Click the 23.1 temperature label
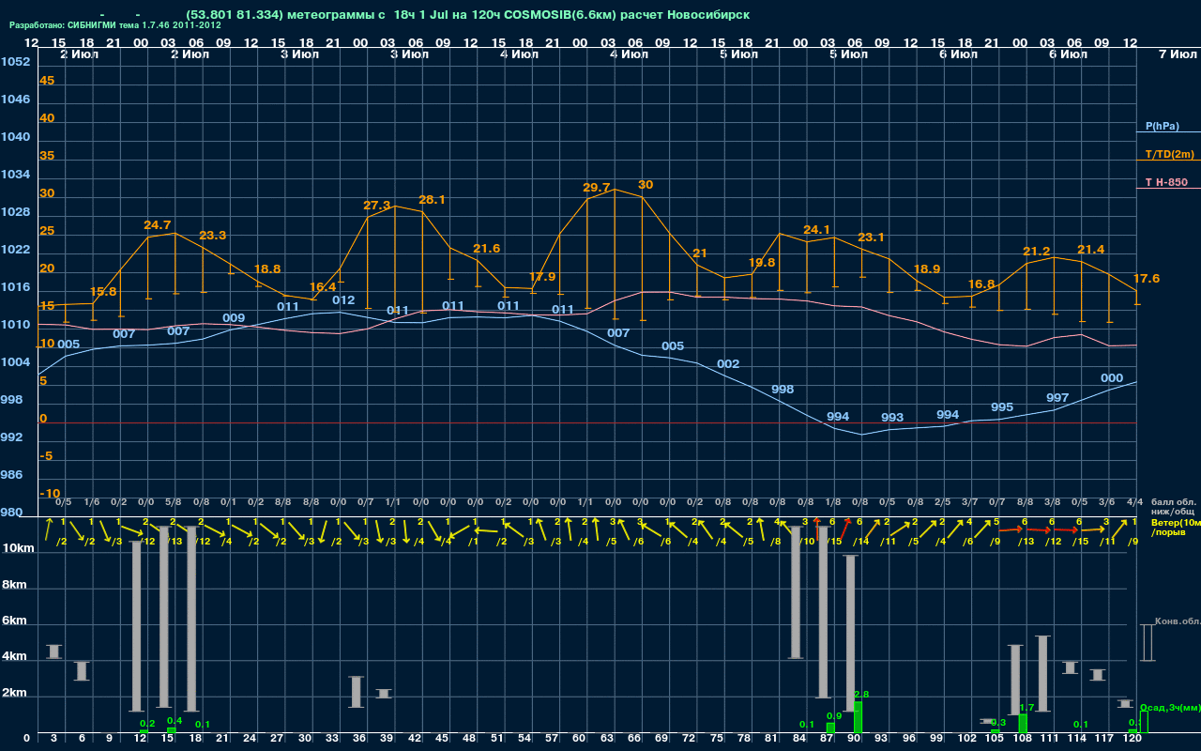Viewport: 1201px width, 751px height. (871, 238)
